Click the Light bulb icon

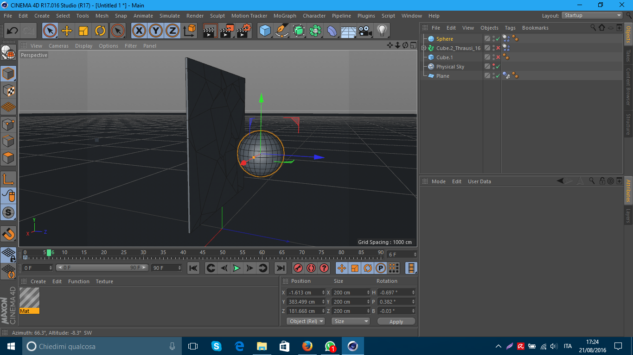(x=382, y=31)
